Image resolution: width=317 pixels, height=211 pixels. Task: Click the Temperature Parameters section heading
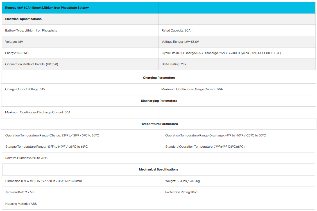(x=159, y=124)
